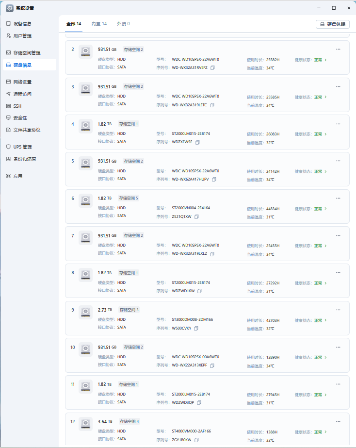Viewport: 356px width, 448px height.
Task: Copy serial number Z521Q1XW of disk 6
Action: (196, 216)
